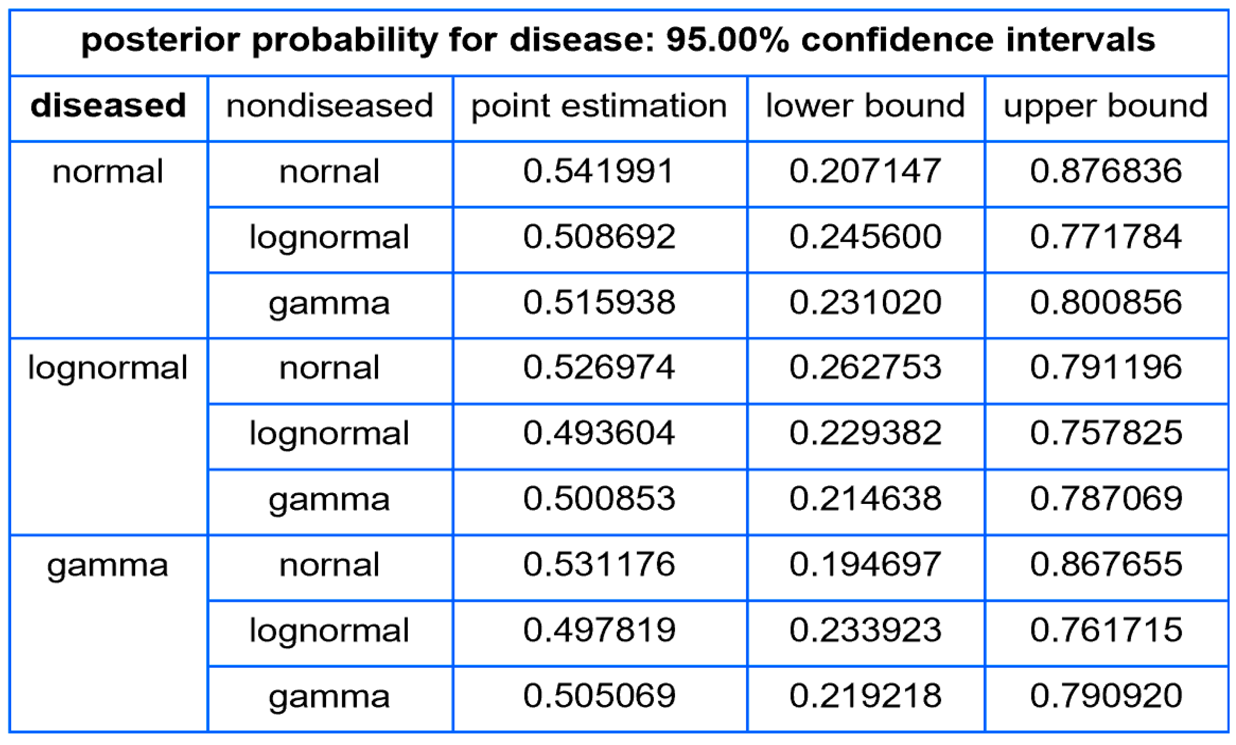This screenshot has width=1236, height=745.
Task: Click the point estimation value 0.505069
Action: pos(599,696)
